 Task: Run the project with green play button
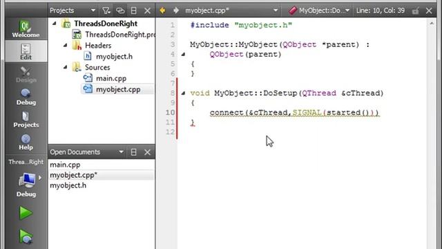click(26, 213)
